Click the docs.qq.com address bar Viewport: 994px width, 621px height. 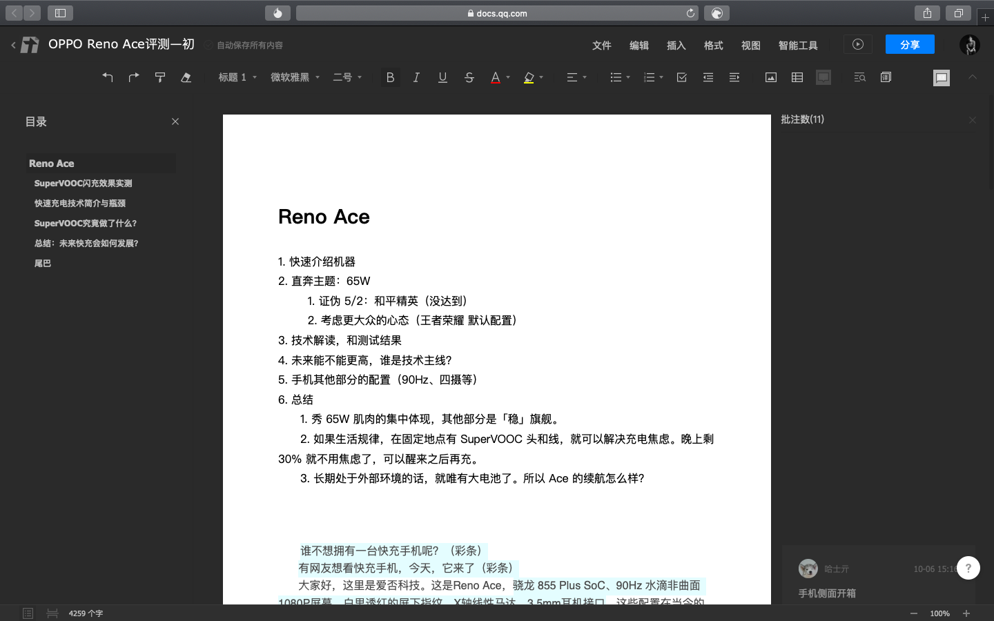tap(497, 13)
